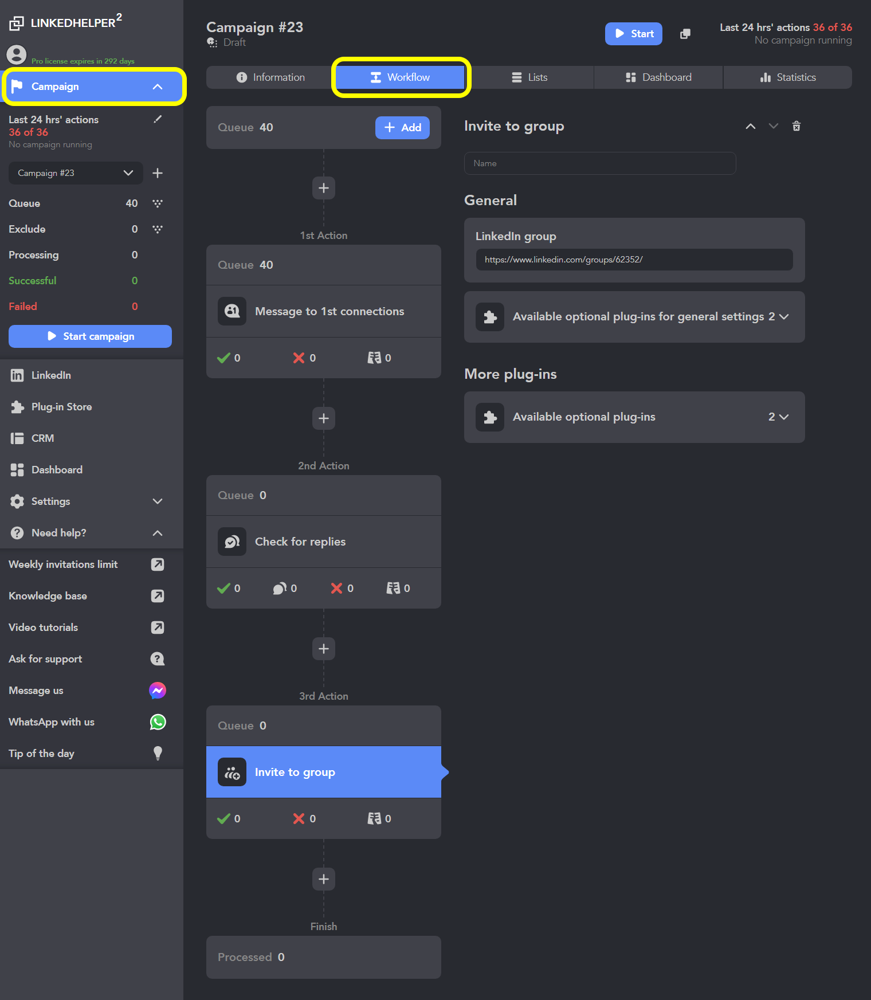
Task: Click the Add button in the Queue box
Action: [x=402, y=128]
